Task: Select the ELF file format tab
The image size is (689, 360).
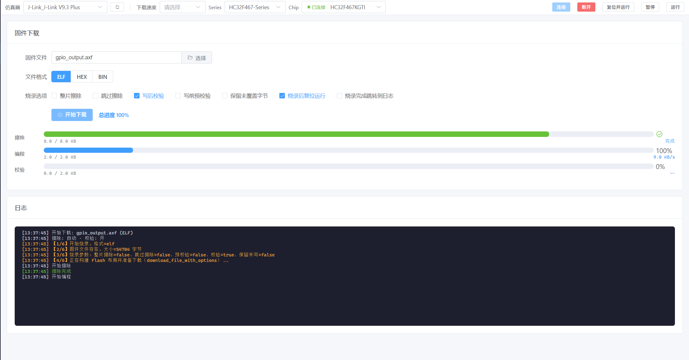Action: [x=61, y=77]
